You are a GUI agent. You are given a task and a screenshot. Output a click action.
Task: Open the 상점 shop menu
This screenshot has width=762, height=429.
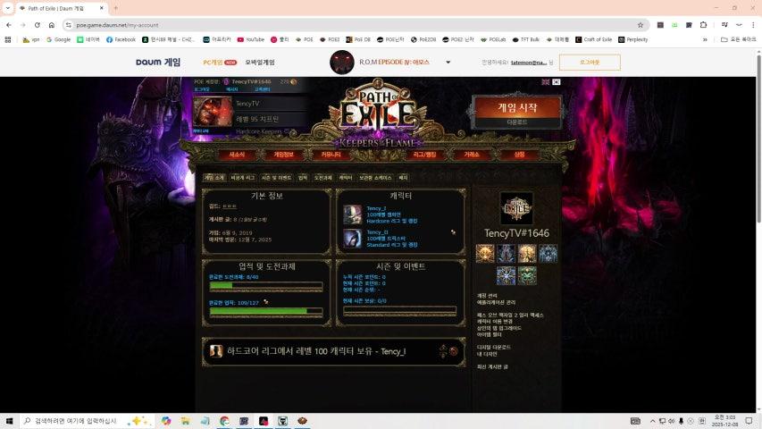click(x=519, y=155)
